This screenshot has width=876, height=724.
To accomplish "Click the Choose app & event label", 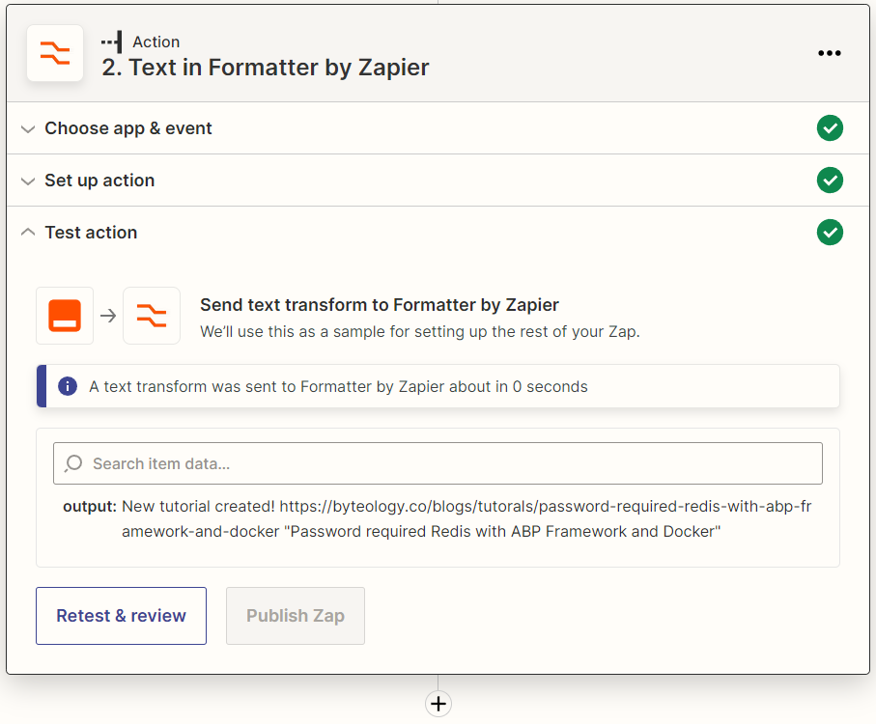I will point(128,128).
